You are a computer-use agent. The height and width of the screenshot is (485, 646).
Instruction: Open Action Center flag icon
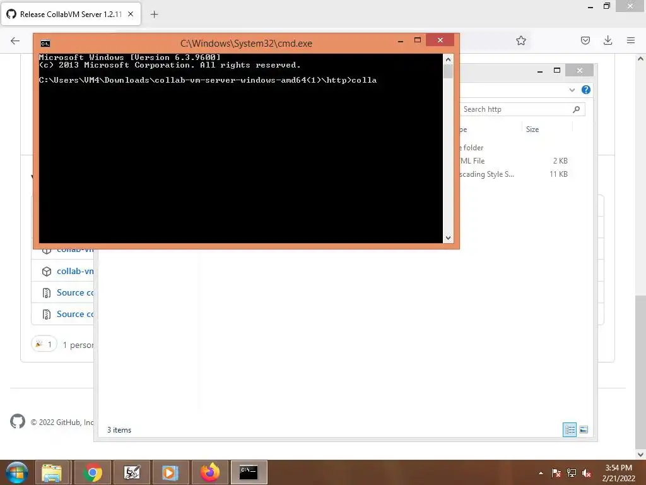556,473
